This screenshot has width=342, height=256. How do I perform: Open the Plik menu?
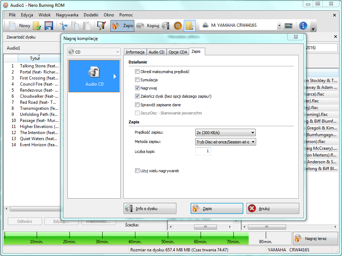[x=12, y=15]
